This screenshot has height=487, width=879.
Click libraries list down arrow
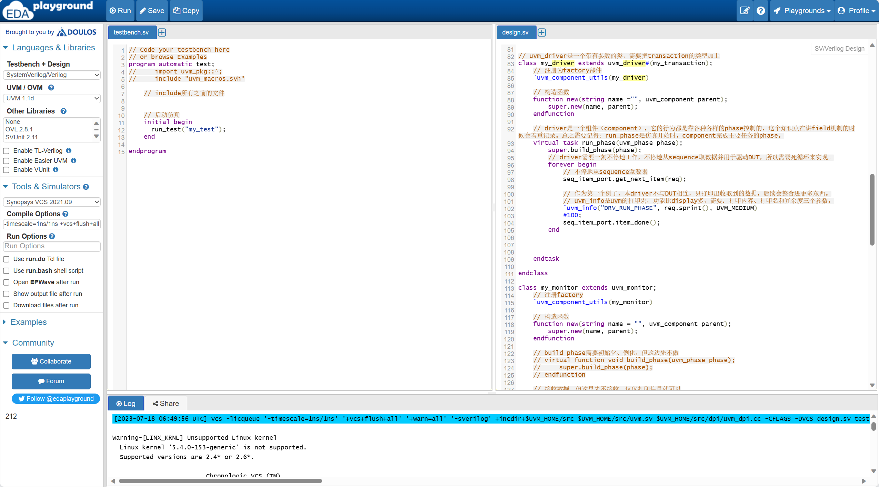pyautogui.click(x=97, y=137)
